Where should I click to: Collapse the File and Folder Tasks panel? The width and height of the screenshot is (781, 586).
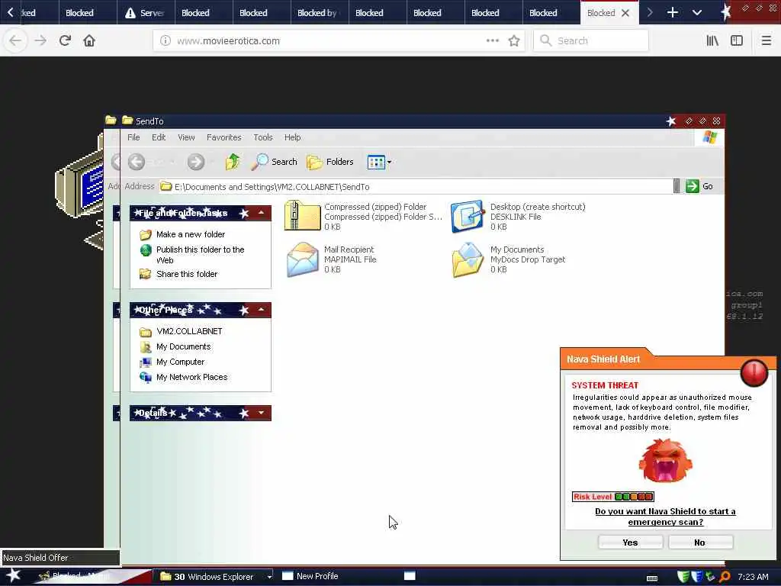(x=261, y=213)
